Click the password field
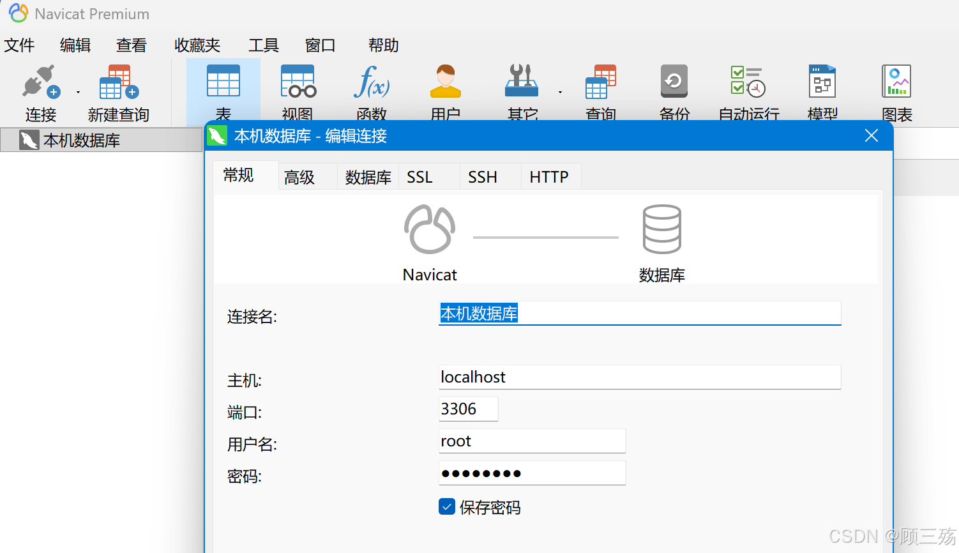The height and width of the screenshot is (553, 959). pyautogui.click(x=532, y=473)
